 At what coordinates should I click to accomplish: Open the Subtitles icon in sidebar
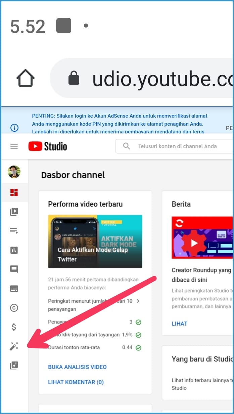(14, 289)
